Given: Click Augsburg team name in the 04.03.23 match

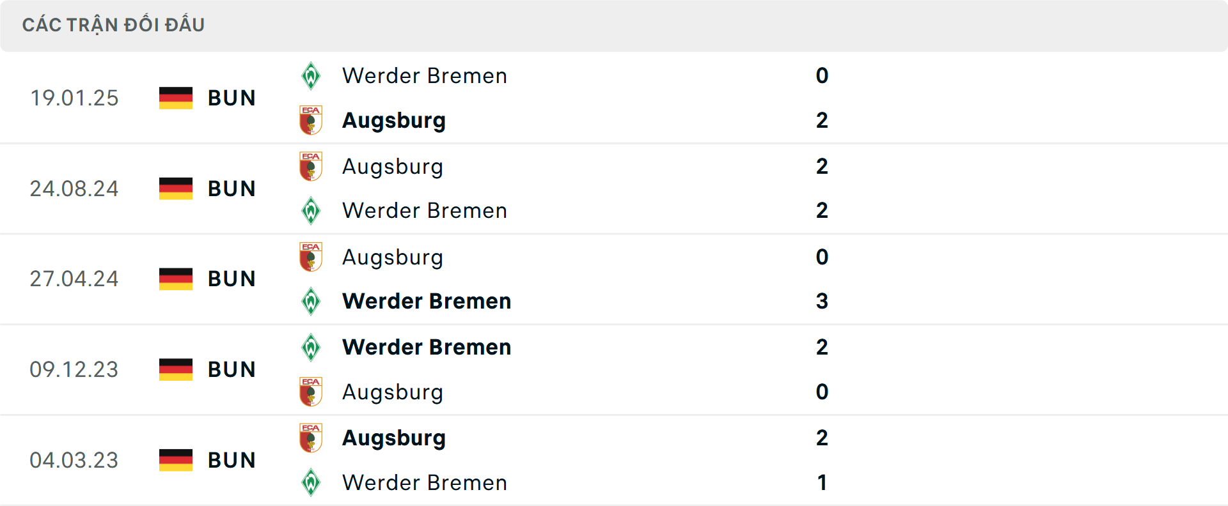Looking at the screenshot, I should (394, 438).
